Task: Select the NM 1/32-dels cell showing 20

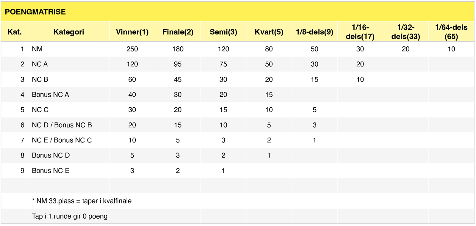Action: (x=406, y=49)
